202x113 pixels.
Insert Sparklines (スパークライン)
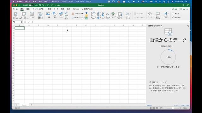pyautogui.click(x=128, y=15)
